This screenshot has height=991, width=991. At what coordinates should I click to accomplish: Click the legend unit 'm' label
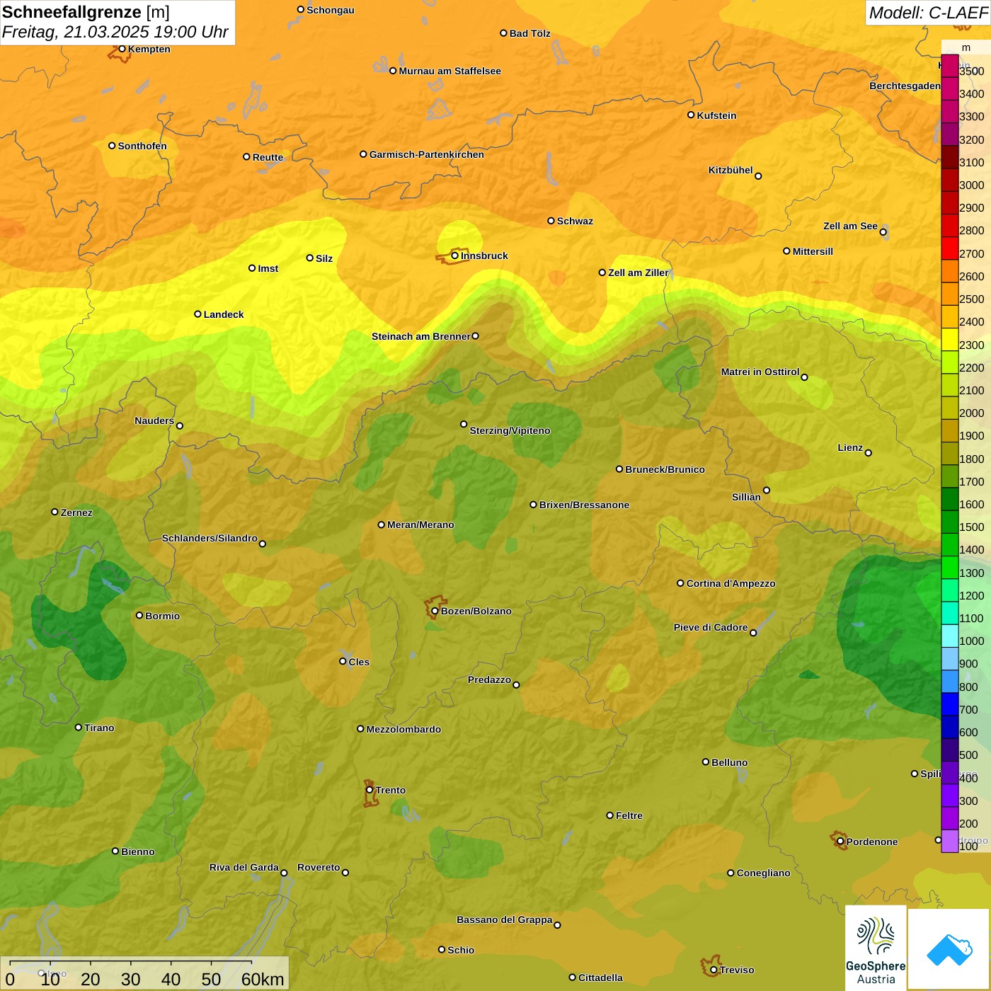coord(966,47)
